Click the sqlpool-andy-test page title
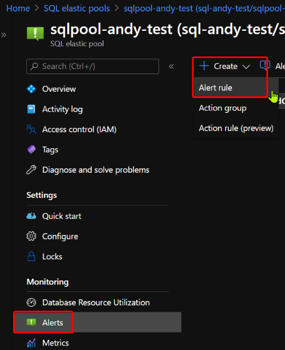Screen dimensions: 285x350 click(x=168, y=29)
